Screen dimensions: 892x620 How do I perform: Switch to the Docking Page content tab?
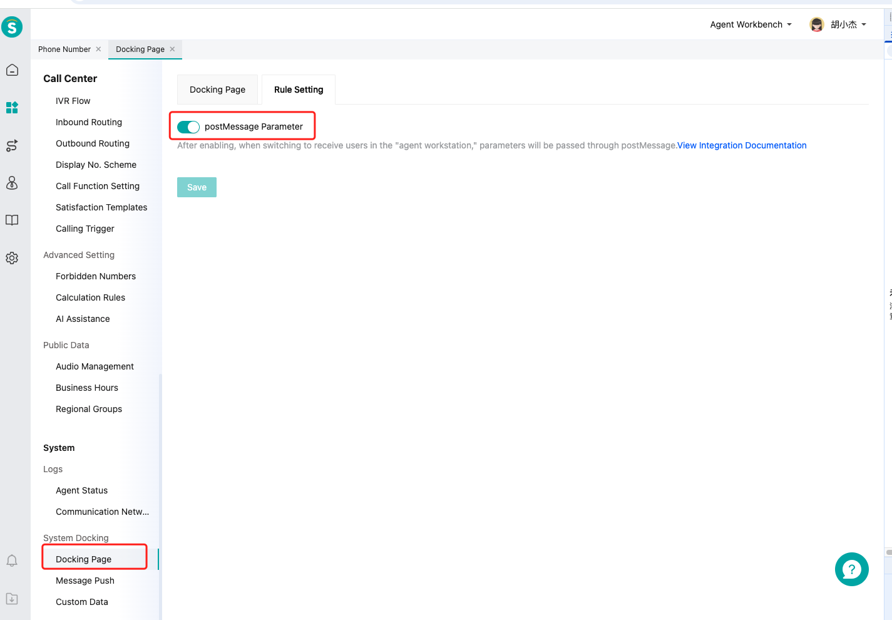tap(217, 90)
